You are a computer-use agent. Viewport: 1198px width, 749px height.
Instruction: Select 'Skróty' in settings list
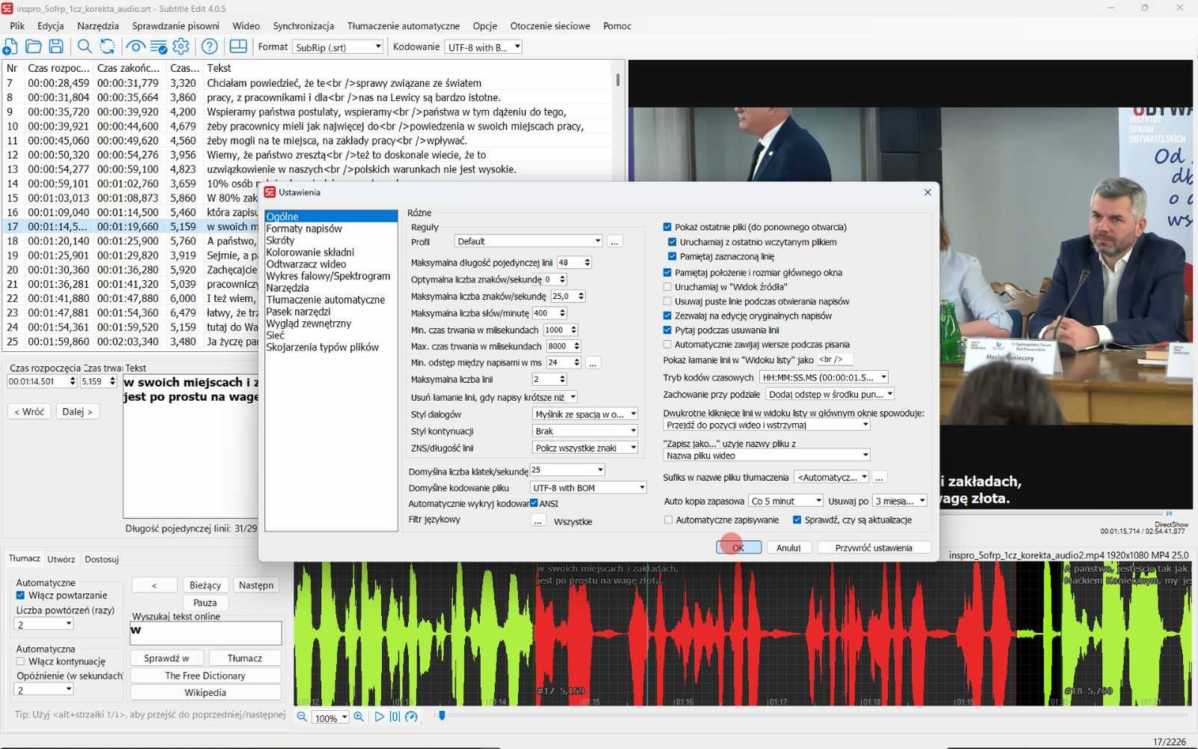point(280,240)
